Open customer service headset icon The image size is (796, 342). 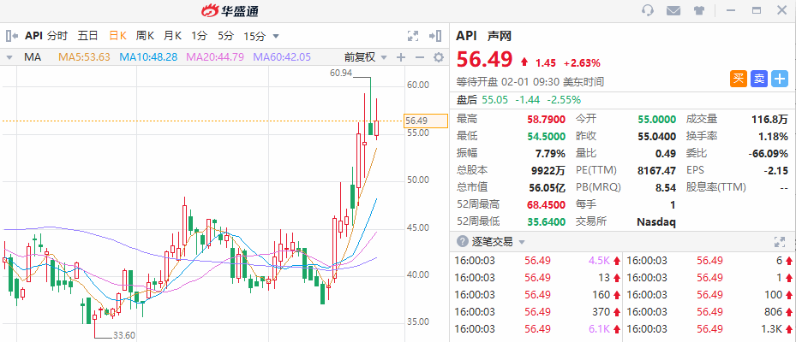648,10
